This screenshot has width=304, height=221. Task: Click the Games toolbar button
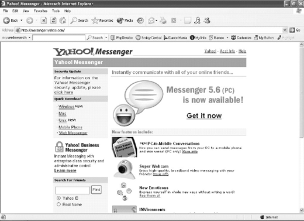pos(216,38)
